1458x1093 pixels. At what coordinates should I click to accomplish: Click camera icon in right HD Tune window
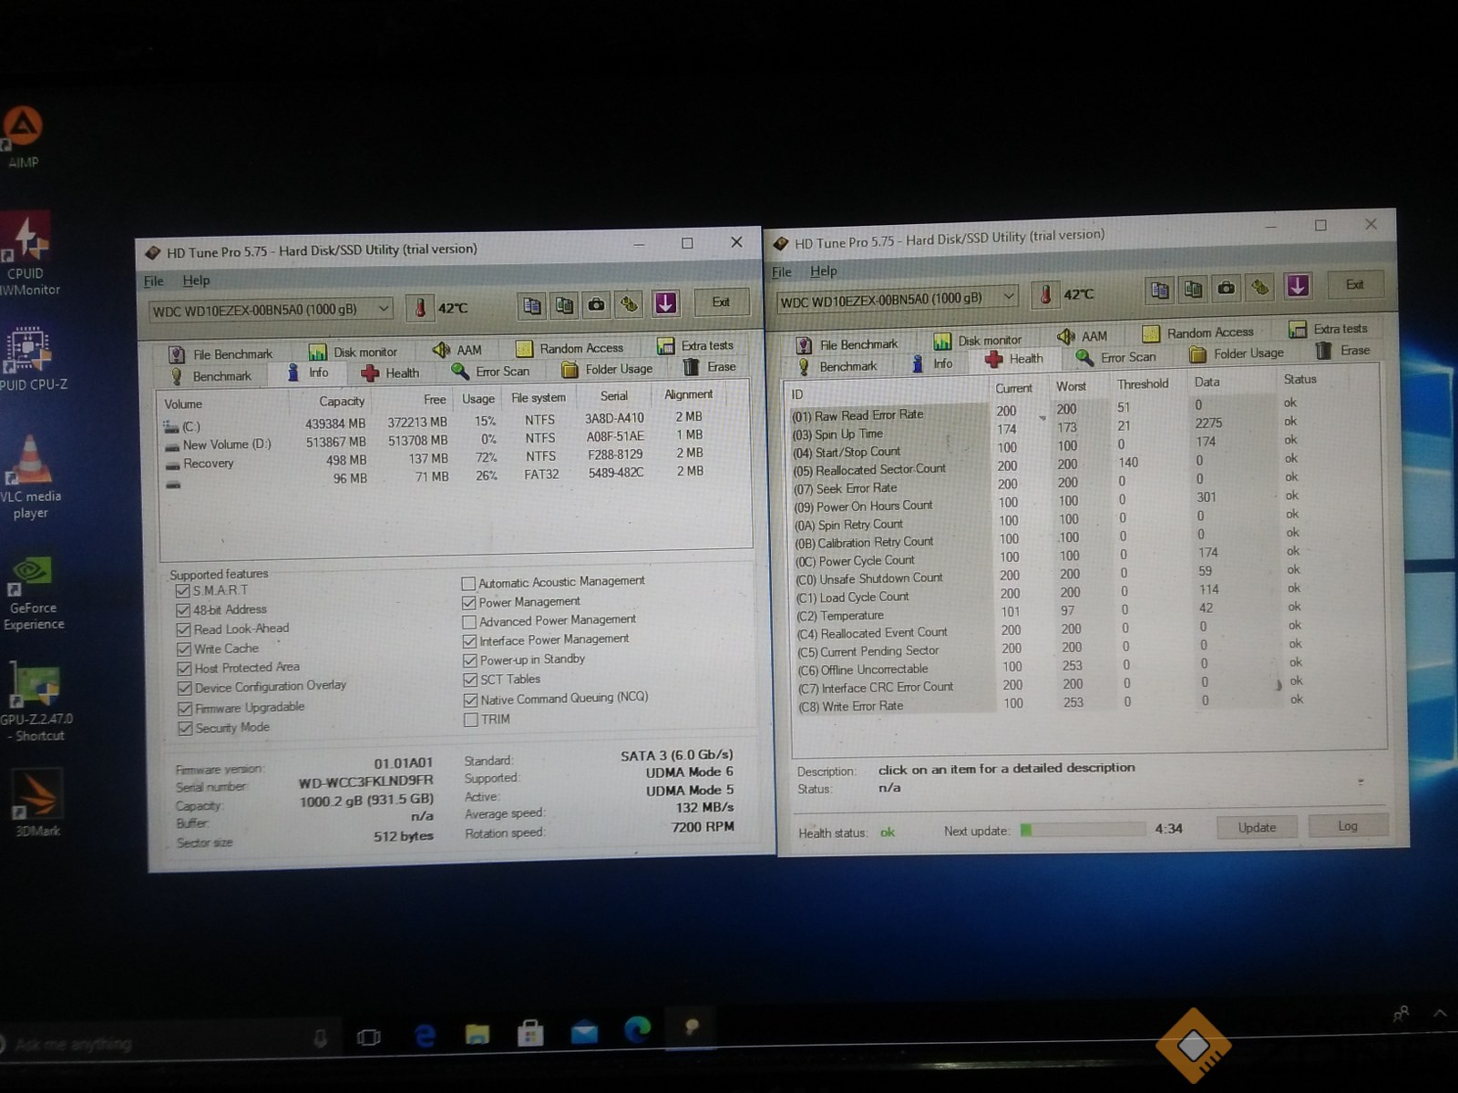click(x=1227, y=289)
